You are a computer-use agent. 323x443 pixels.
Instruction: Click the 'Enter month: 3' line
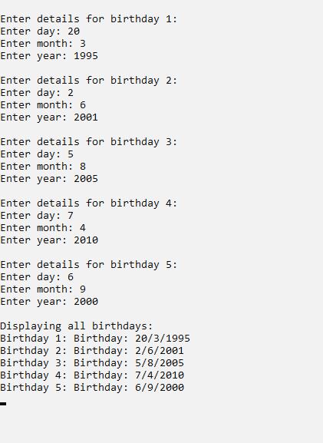pos(43,44)
